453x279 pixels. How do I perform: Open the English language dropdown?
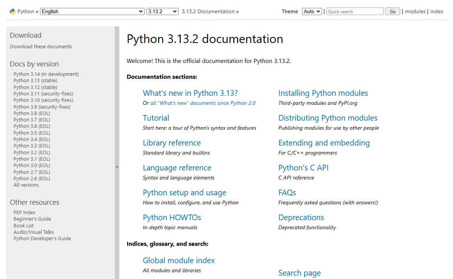pos(92,11)
